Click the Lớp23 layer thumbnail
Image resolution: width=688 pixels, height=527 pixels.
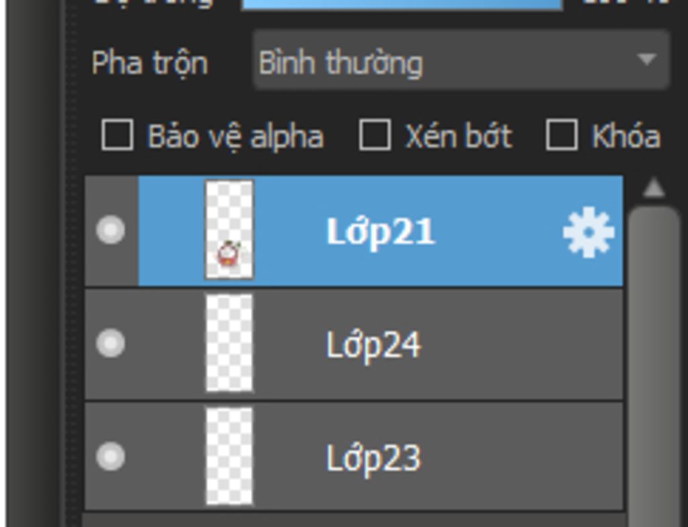[229, 456]
